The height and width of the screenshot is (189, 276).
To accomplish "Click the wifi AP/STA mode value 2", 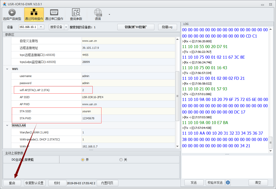I will tap(128, 90).
